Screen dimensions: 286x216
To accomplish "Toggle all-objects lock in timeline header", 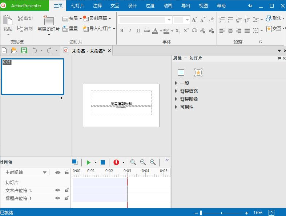I will coord(67,173).
